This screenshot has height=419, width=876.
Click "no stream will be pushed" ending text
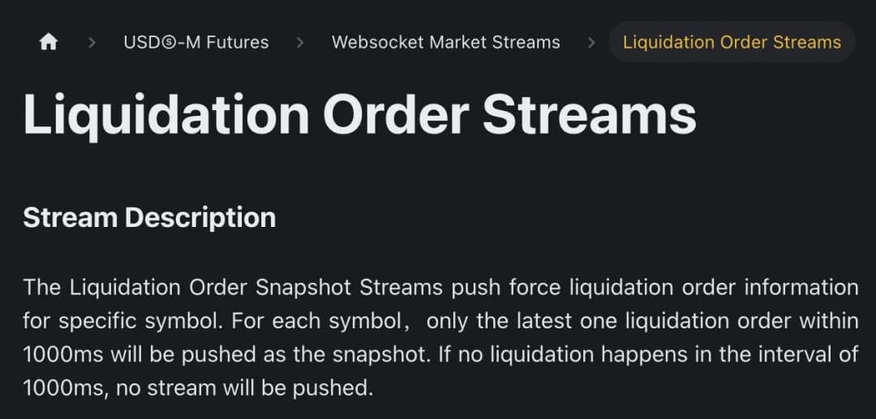pos(244,388)
